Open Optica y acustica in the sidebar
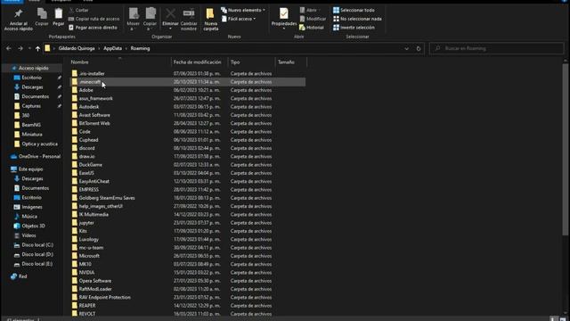This screenshot has width=570, height=321. click(x=39, y=144)
